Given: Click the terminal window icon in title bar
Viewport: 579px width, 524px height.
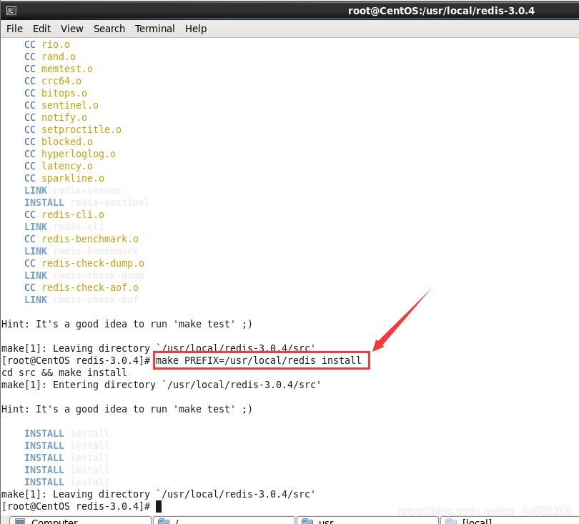Looking at the screenshot, I should (x=11, y=11).
